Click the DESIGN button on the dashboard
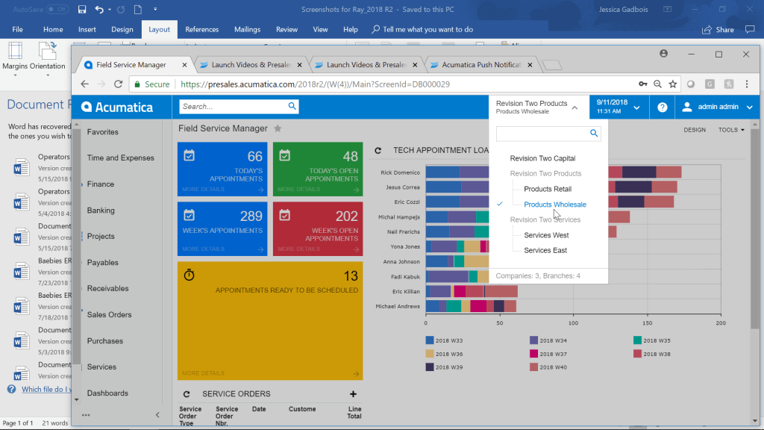This screenshot has height=430, width=764. 694,129
